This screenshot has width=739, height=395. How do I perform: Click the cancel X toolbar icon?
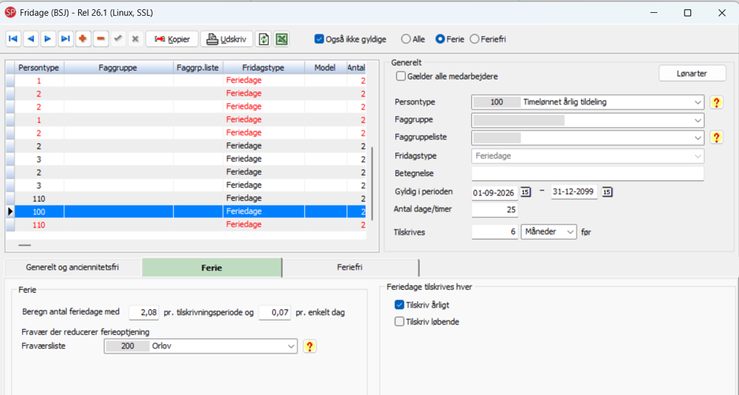(x=135, y=39)
